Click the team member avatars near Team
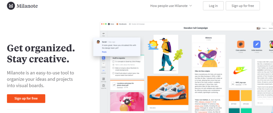Image resolution: width=273 pixels, height=113 pixels. 259,28
